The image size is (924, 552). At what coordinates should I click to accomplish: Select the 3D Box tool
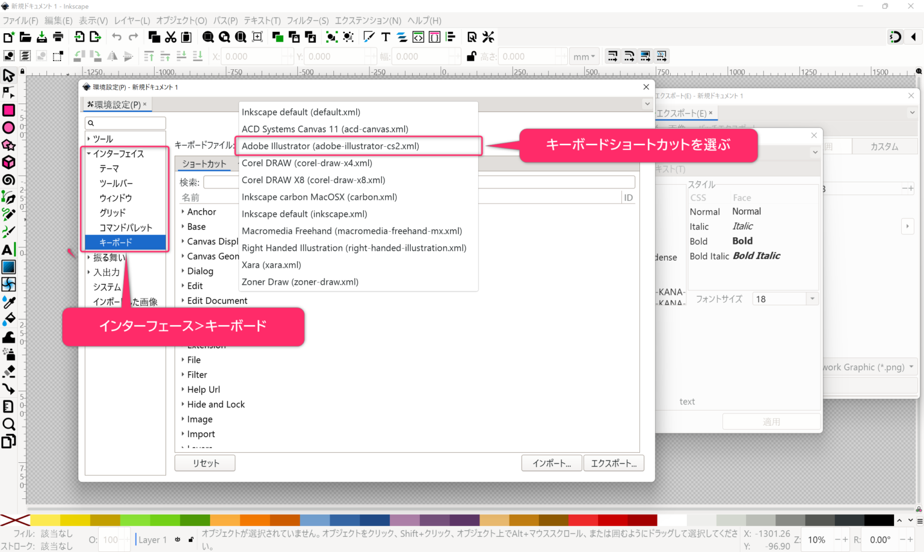[9, 161]
